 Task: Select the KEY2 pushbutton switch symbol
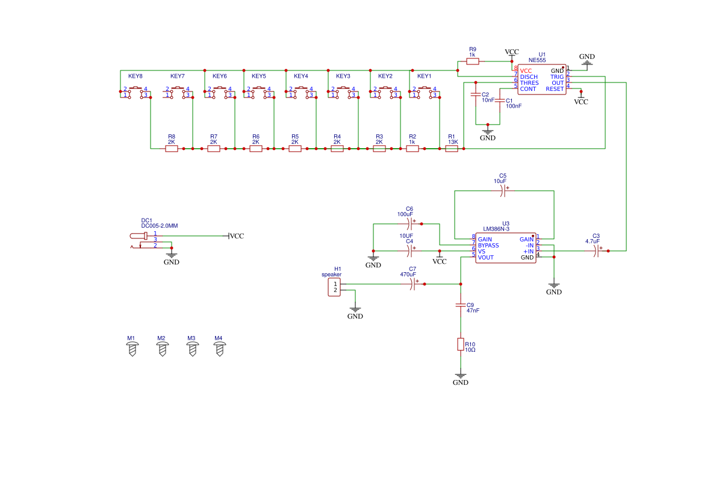pos(385,93)
